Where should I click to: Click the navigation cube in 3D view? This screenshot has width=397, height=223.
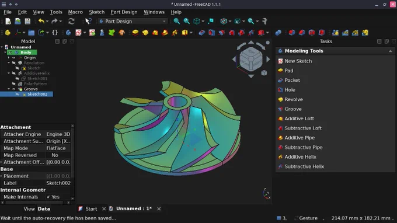click(x=251, y=59)
